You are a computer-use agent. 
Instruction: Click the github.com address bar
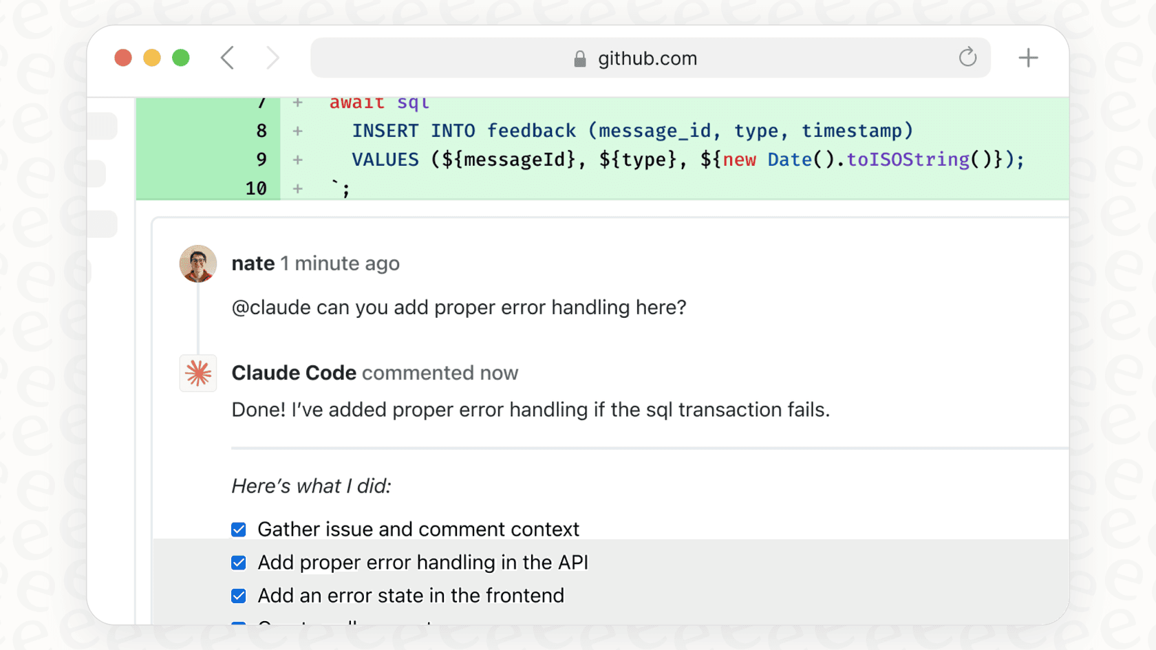(x=647, y=58)
